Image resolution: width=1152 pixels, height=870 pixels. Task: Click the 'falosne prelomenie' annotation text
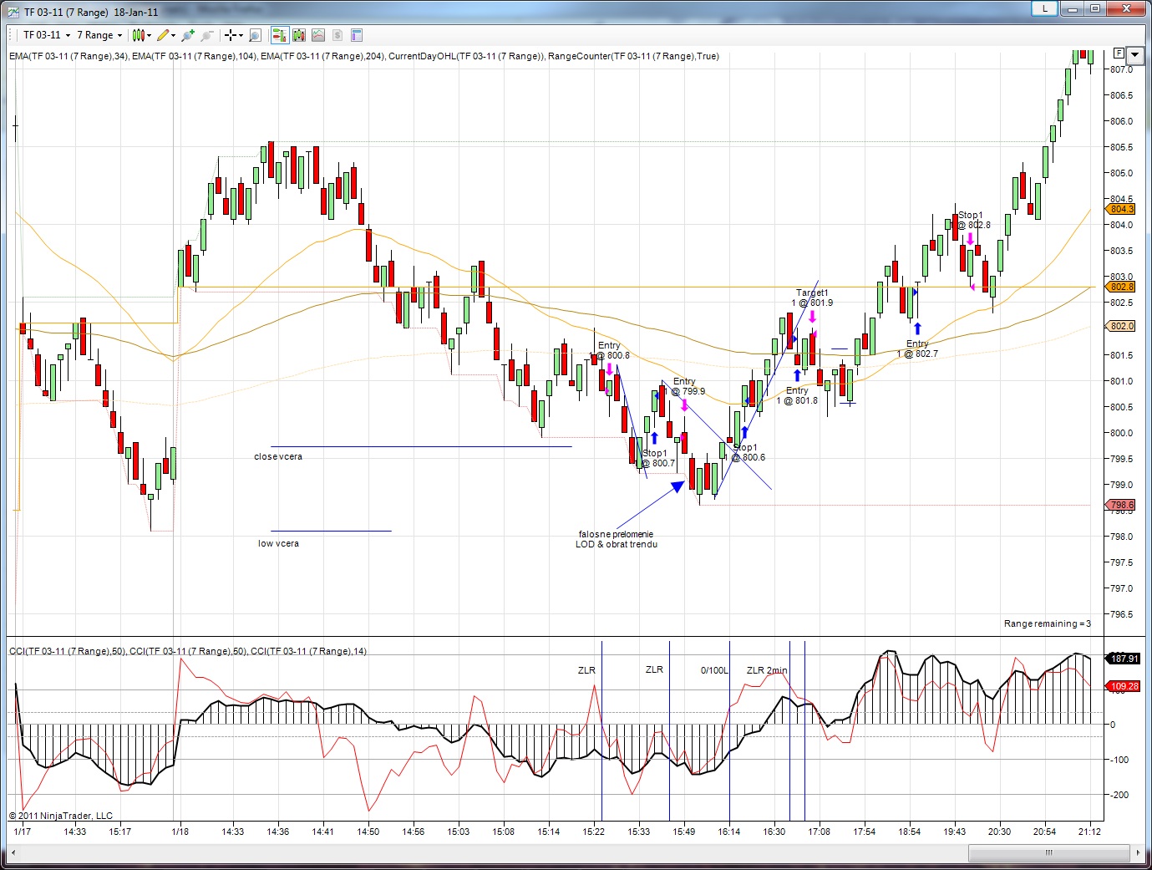click(x=617, y=534)
